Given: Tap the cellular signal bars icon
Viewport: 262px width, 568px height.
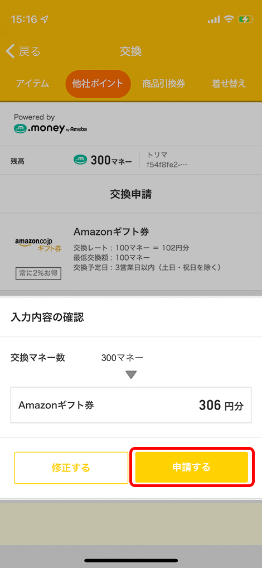Looking at the screenshot, I should tap(214, 20).
